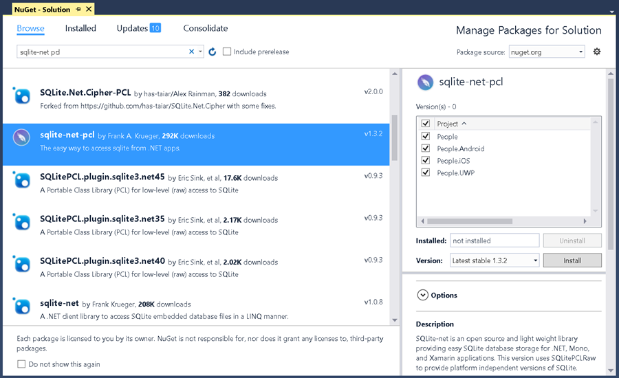Uncheck the People.iOS project checkbox

tap(426, 160)
